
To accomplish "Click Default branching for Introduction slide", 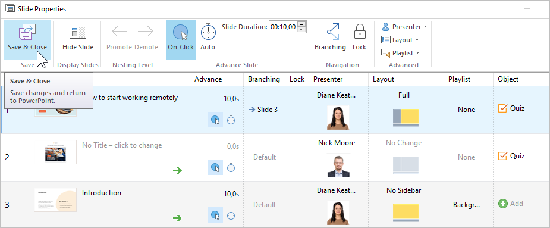I will (265, 204).
